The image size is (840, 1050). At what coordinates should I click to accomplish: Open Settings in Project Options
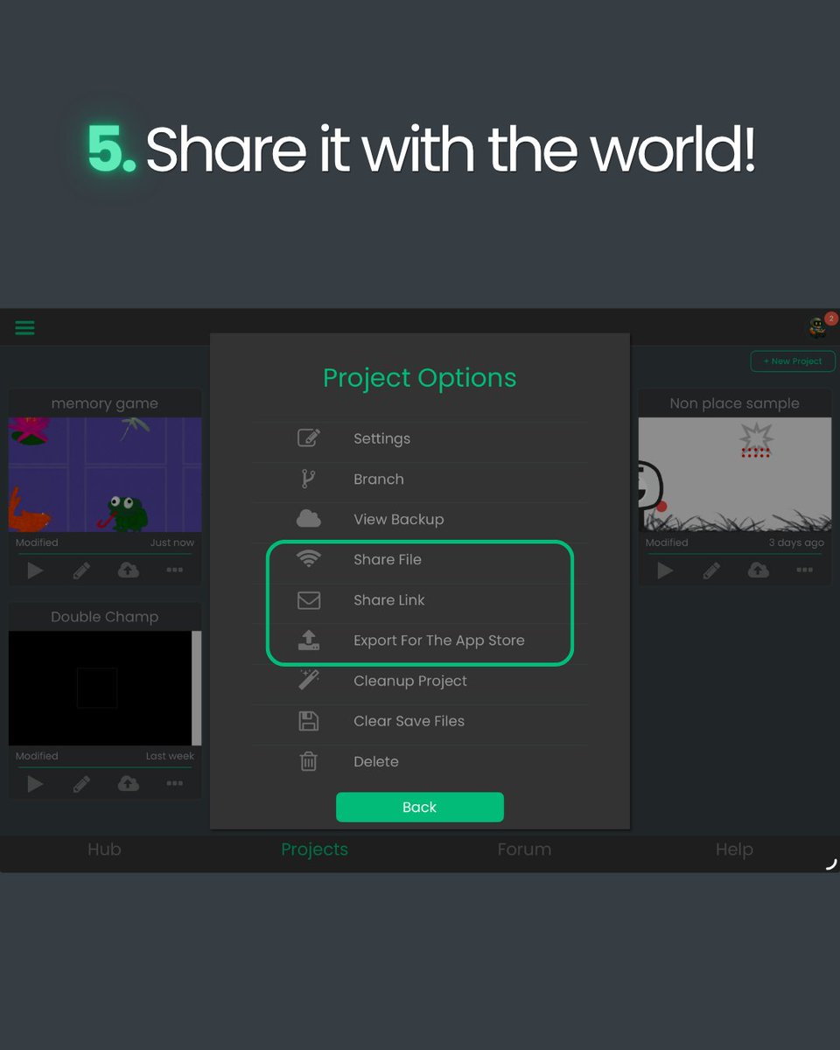click(x=420, y=439)
